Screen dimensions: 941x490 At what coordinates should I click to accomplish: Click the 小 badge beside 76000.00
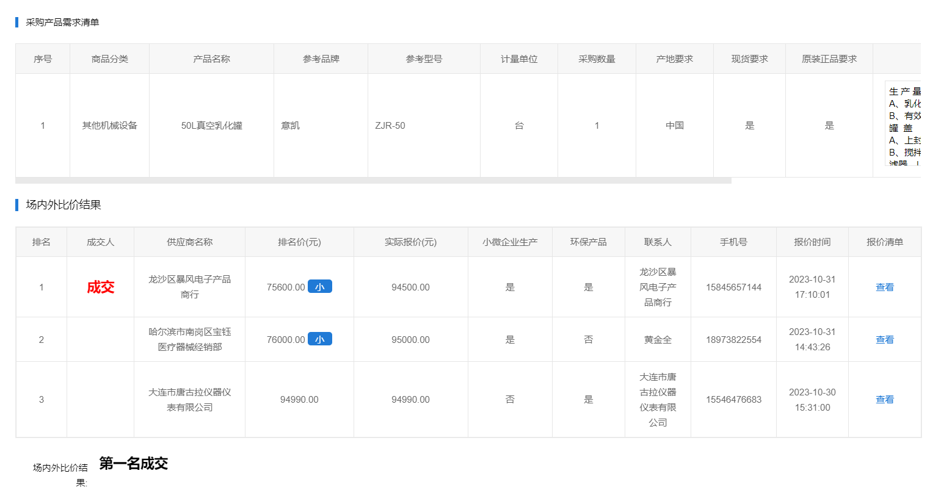319,339
